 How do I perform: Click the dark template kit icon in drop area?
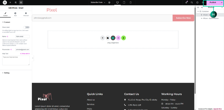tap(113, 38)
